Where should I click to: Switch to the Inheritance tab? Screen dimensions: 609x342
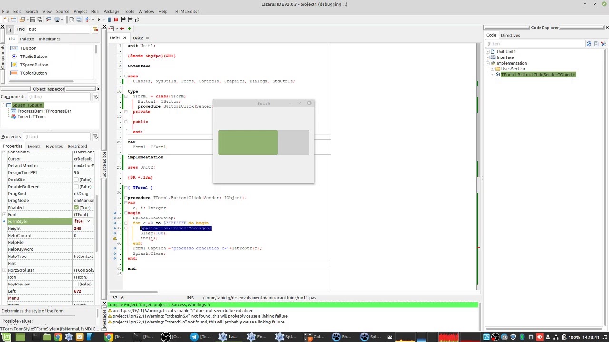pyautogui.click(x=49, y=39)
